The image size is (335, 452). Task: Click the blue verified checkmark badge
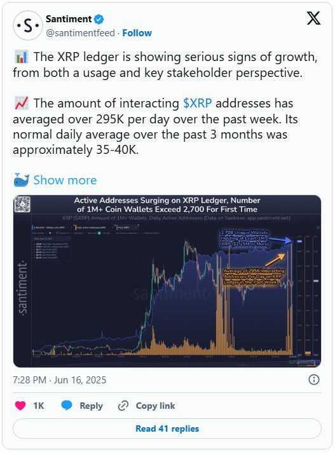(99, 19)
